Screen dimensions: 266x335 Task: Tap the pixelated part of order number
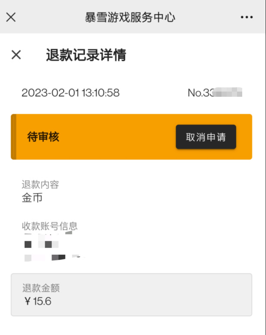pyautogui.click(x=228, y=92)
